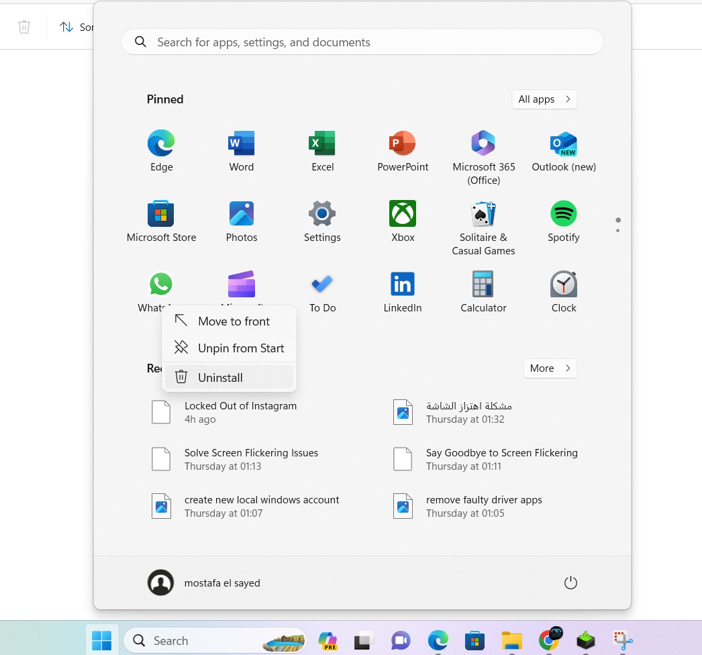Open the mostafa el sayed user account

pos(204,583)
